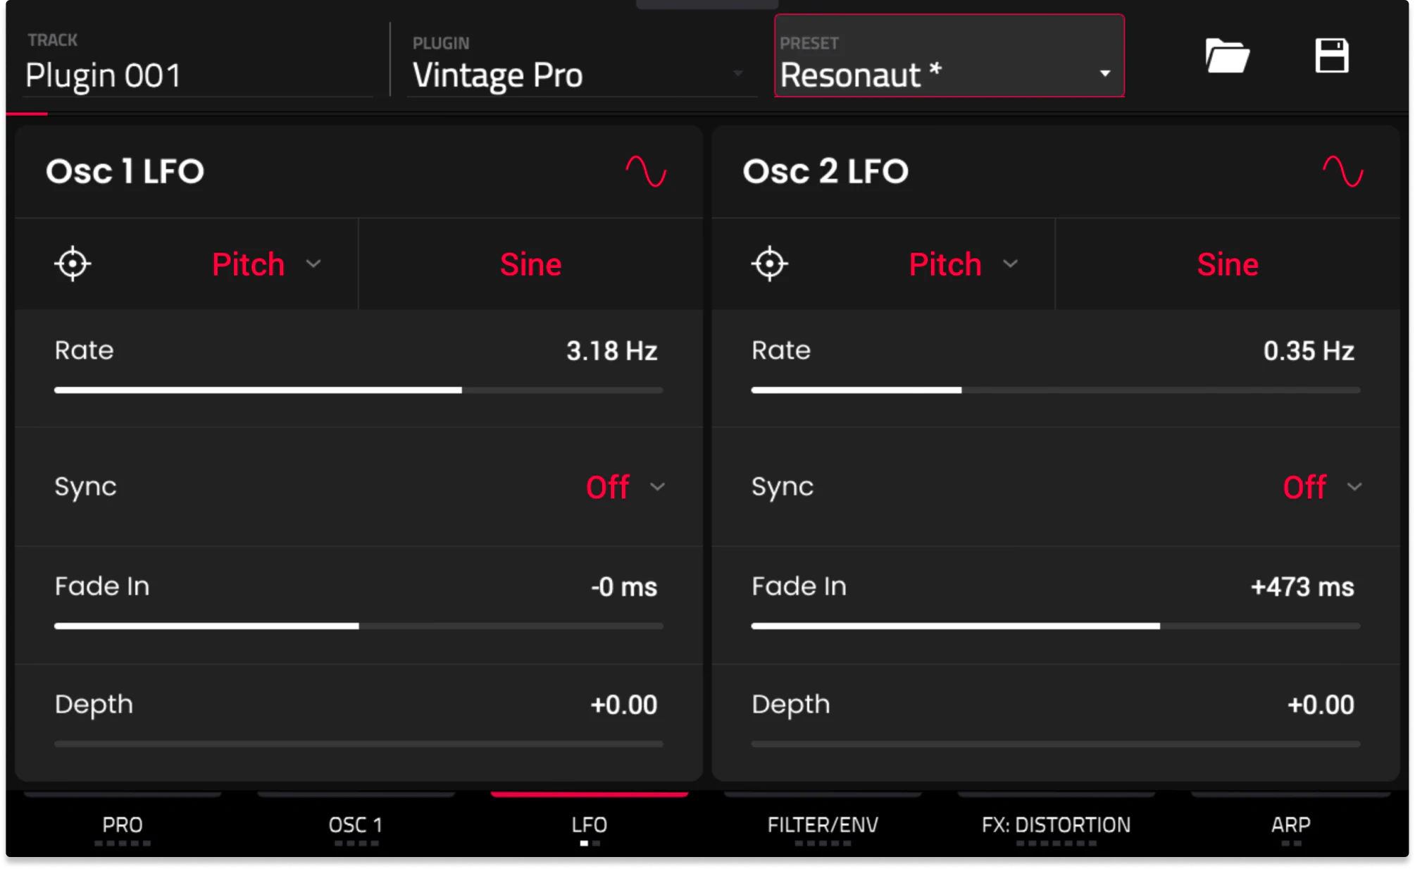Click the Osc 1 LFO Rate slider

coord(358,390)
